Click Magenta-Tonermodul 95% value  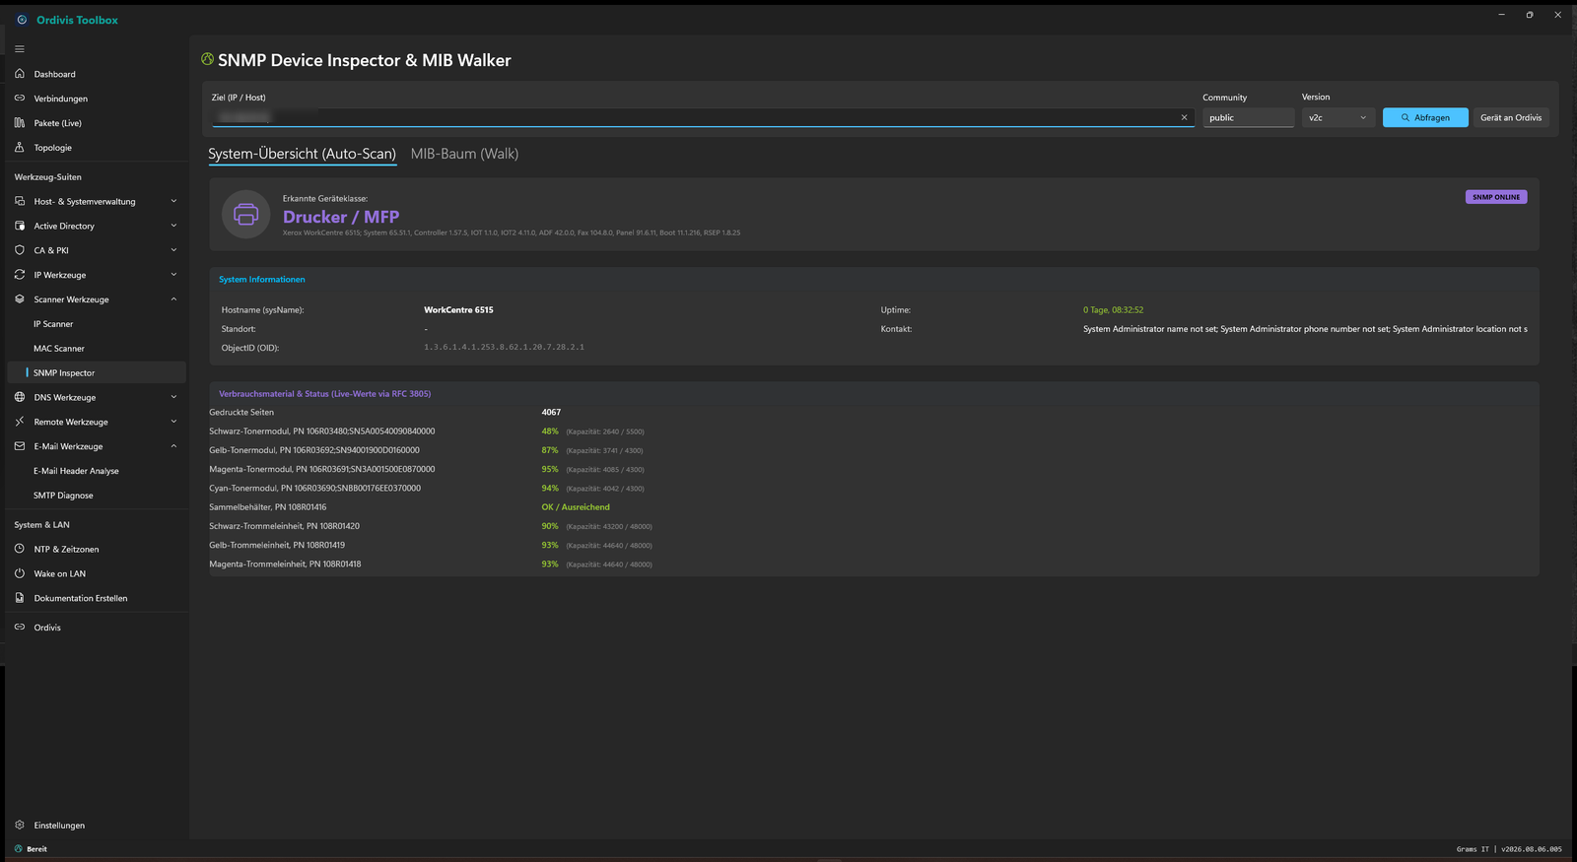click(x=550, y=469)
